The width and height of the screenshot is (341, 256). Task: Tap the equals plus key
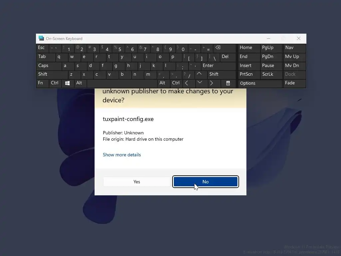(207, 48)
